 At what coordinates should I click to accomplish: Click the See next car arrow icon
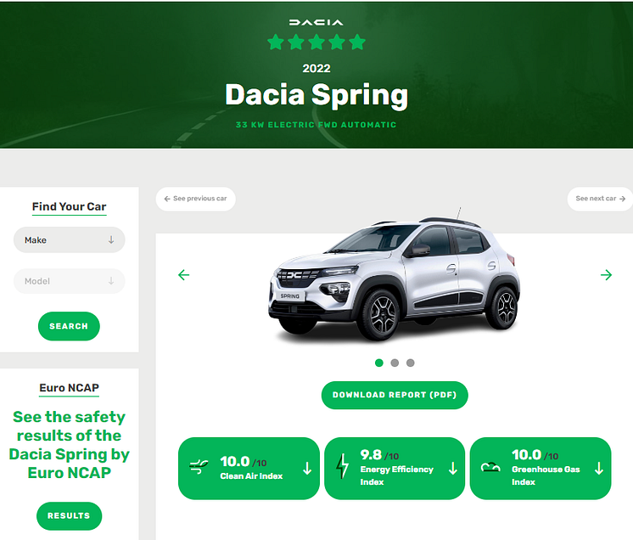(623, 199)
